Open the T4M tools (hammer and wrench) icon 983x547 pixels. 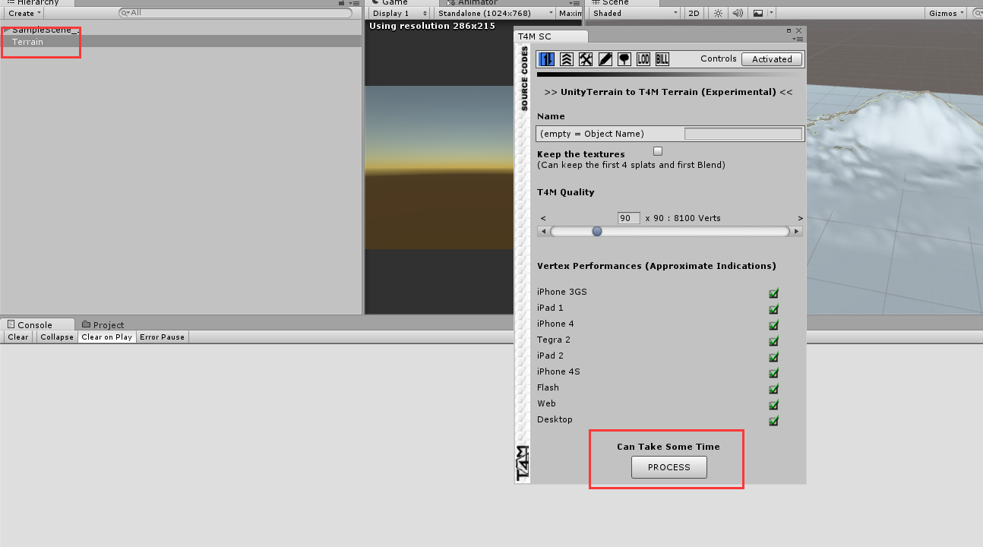tap(586, 59)
